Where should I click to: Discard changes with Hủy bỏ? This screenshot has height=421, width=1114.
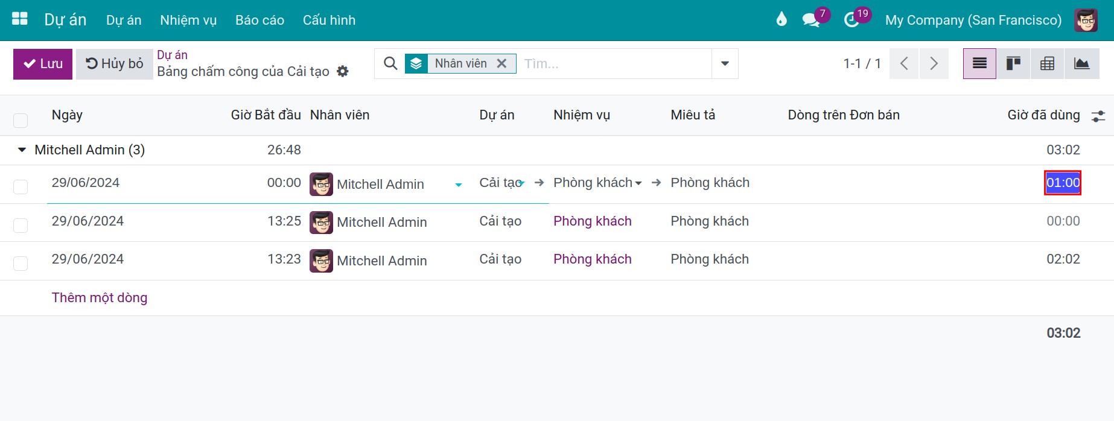pyautogui.click(x=115, y=64)
